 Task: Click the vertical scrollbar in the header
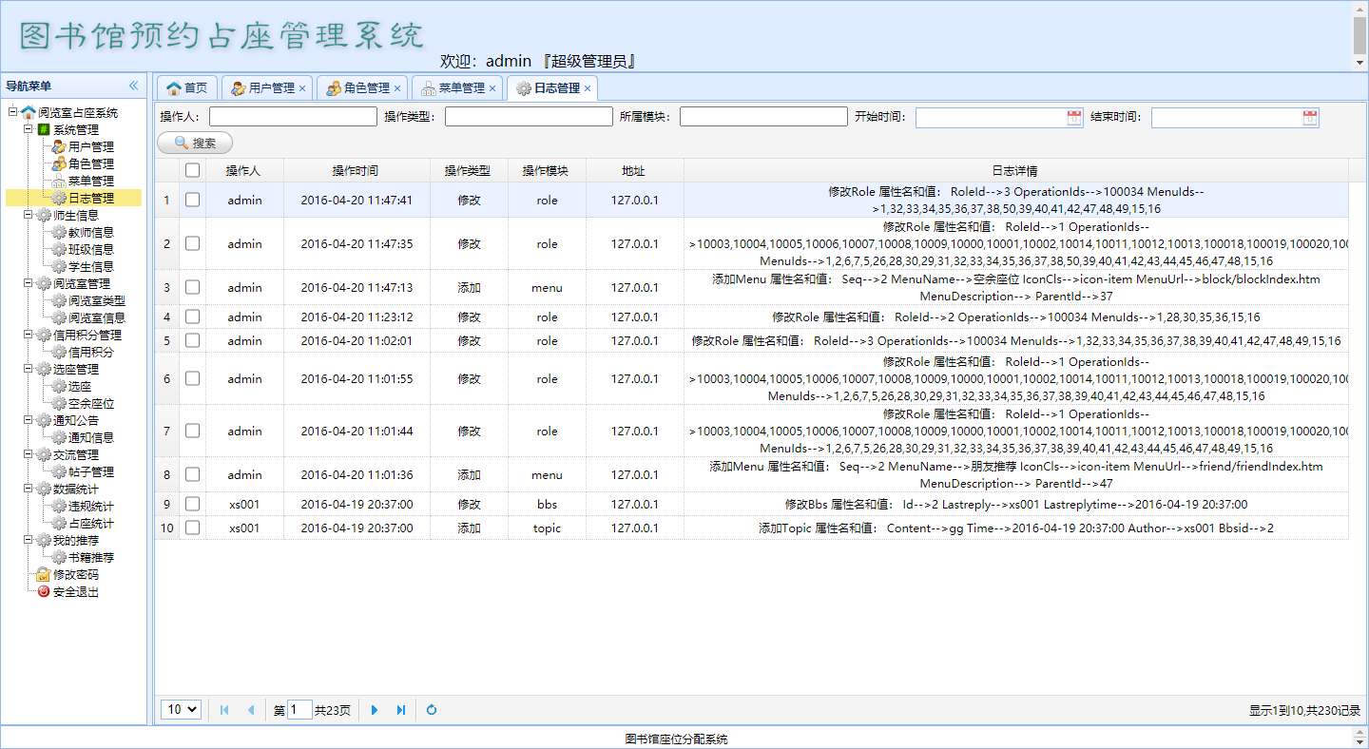(1360, 35)
